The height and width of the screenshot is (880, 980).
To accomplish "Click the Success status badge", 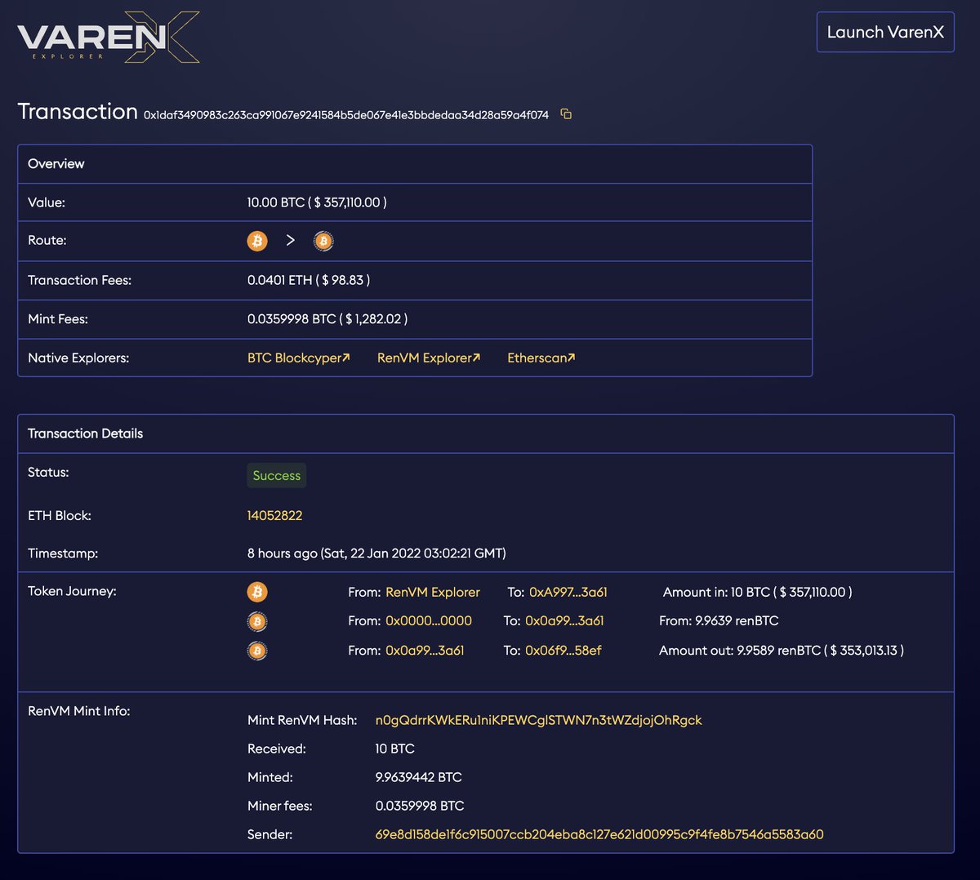I will pyautogui.click(x=277, y=475).
